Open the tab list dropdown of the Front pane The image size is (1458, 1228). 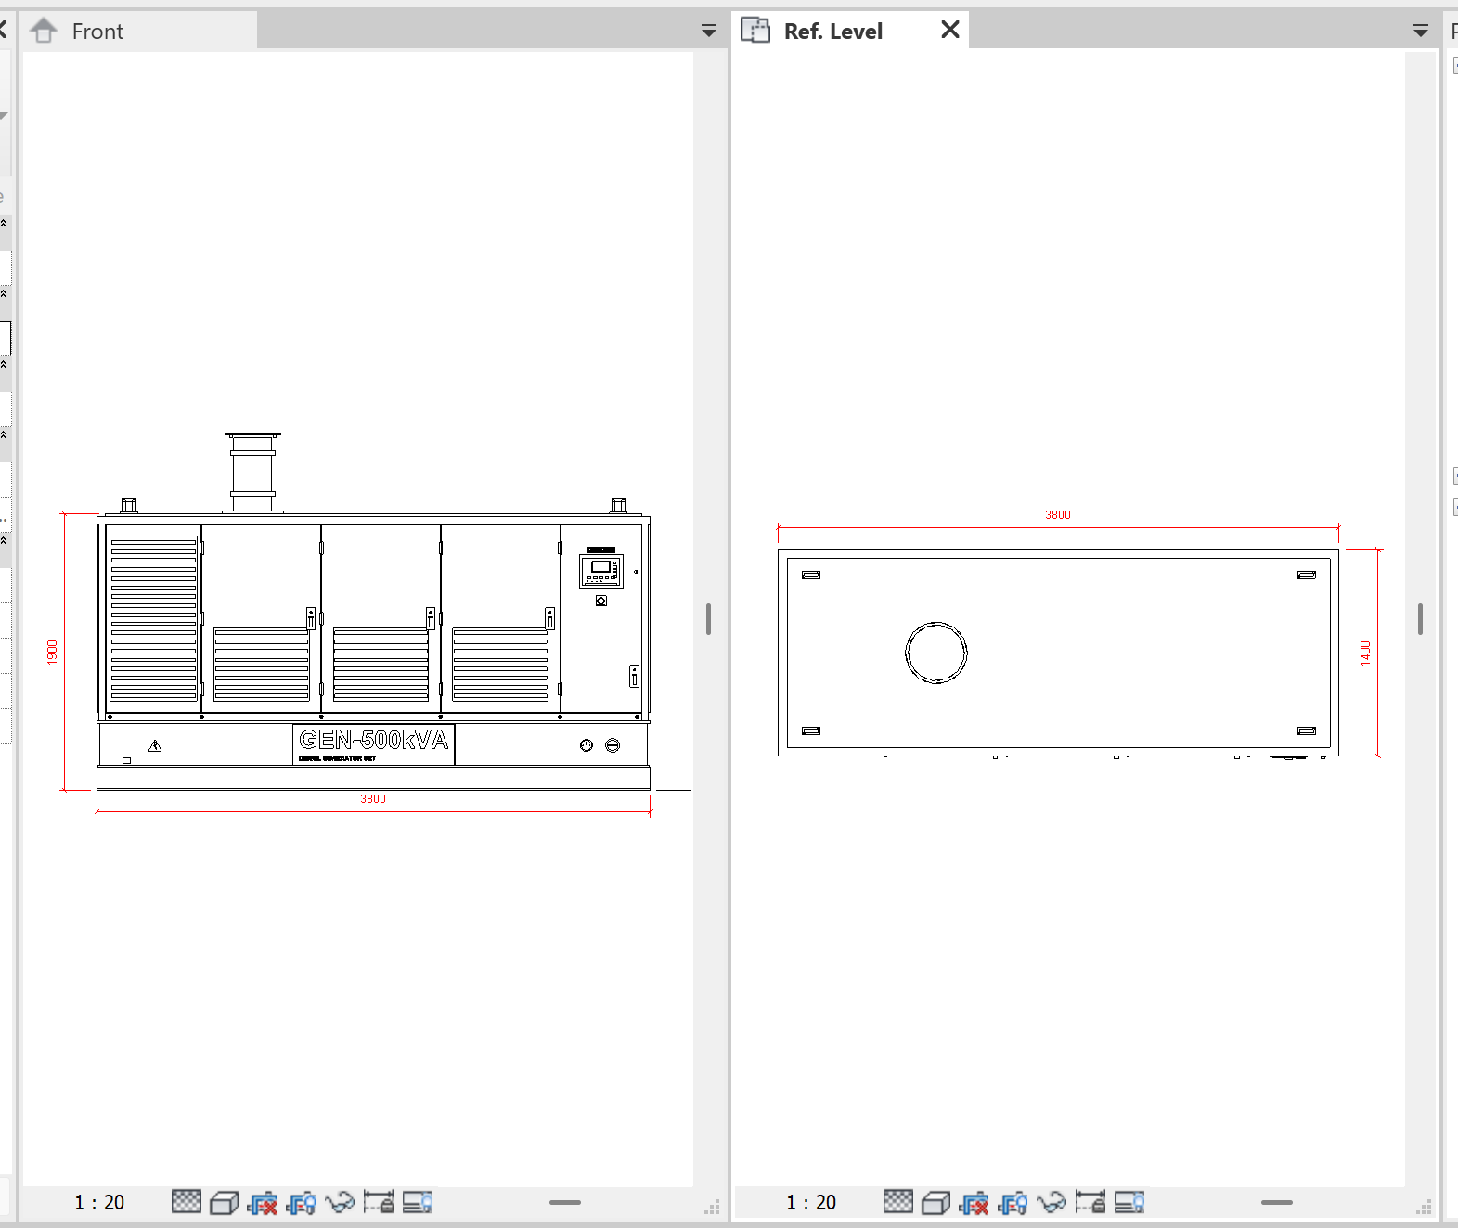[709, 32]
